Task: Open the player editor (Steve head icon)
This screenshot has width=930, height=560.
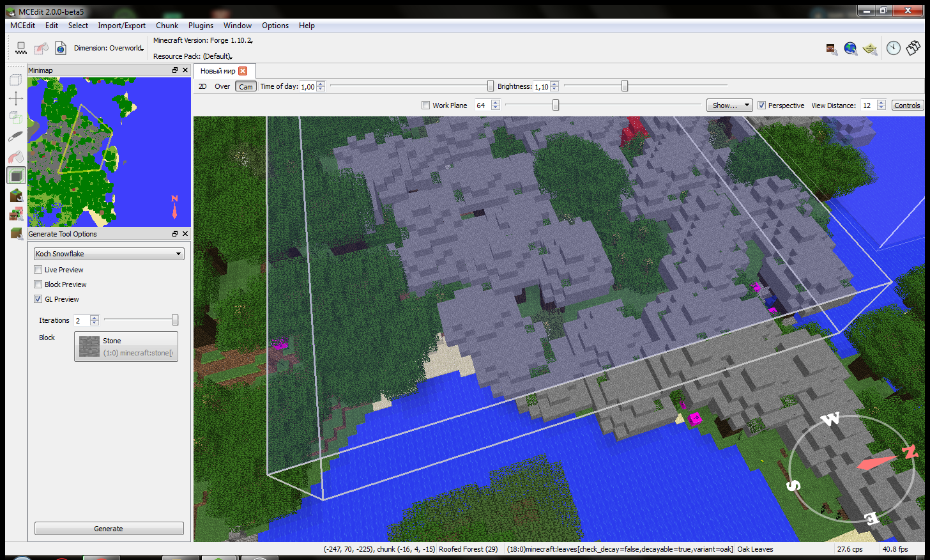Action: (831, 49)
